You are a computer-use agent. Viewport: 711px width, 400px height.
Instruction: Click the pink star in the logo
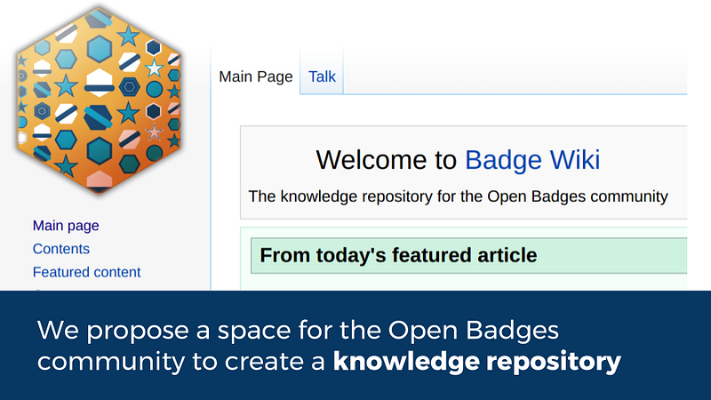tap(154, 132)
